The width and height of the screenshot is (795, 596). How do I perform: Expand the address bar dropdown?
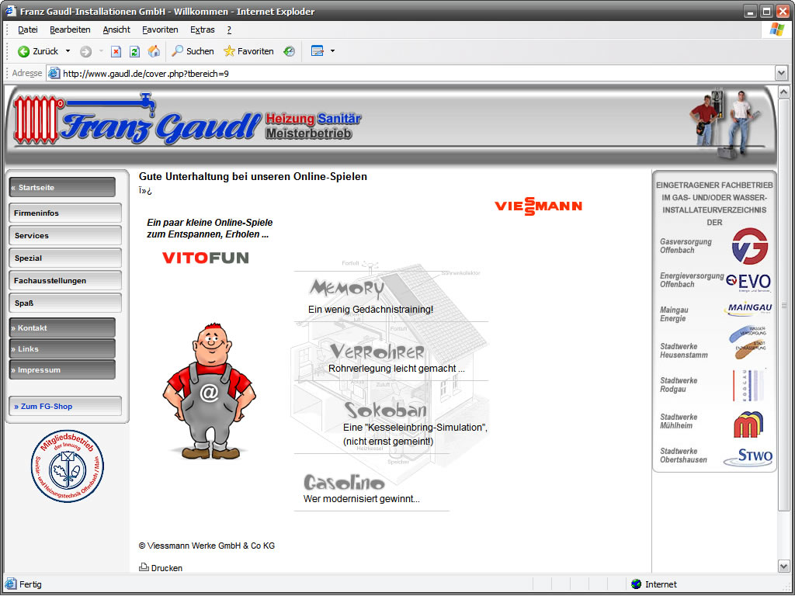(781, 74)
